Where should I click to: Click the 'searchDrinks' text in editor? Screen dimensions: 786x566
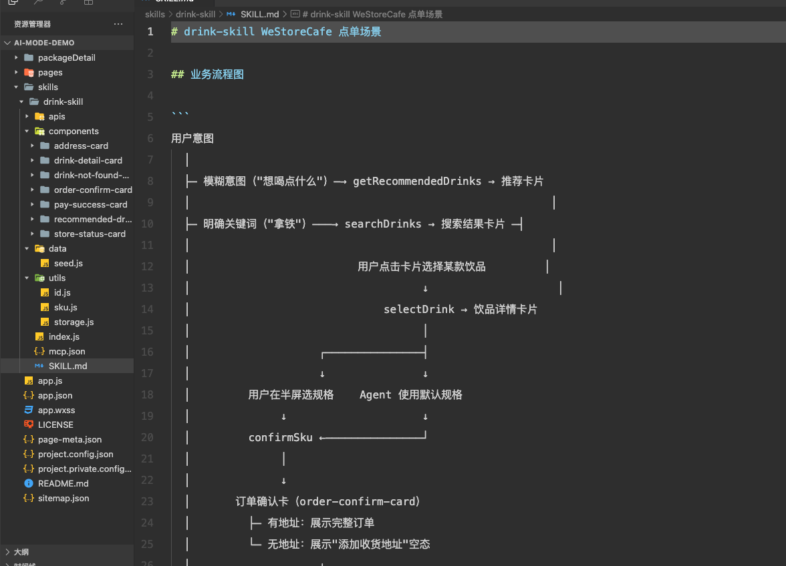[383, 224]
